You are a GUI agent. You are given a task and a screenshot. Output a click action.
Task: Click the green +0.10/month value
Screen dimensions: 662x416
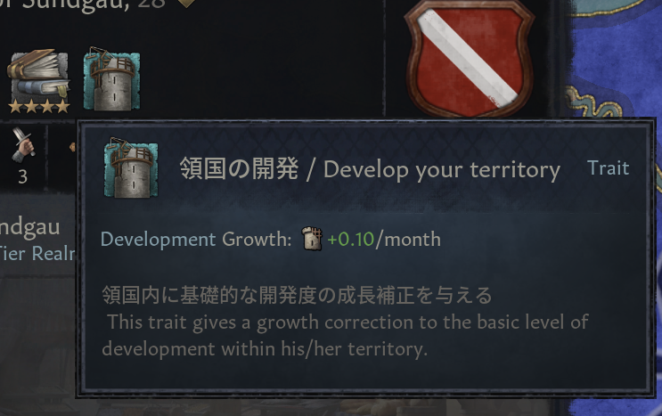[384, 240]
